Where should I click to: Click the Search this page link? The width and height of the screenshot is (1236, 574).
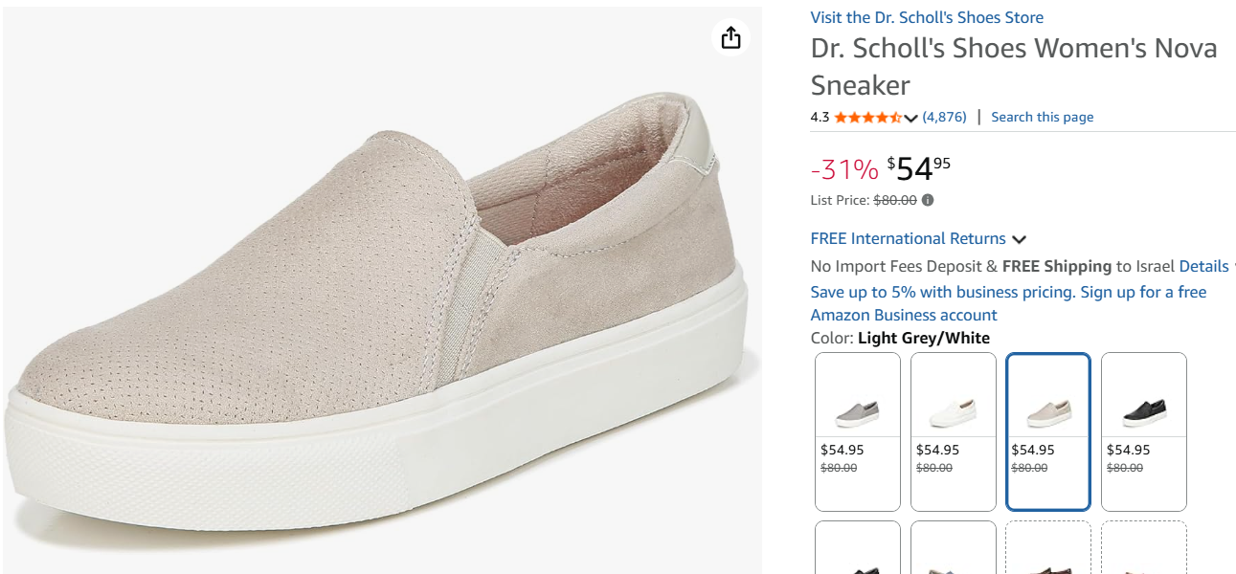pyautogui.click(x=1042, y=118)
